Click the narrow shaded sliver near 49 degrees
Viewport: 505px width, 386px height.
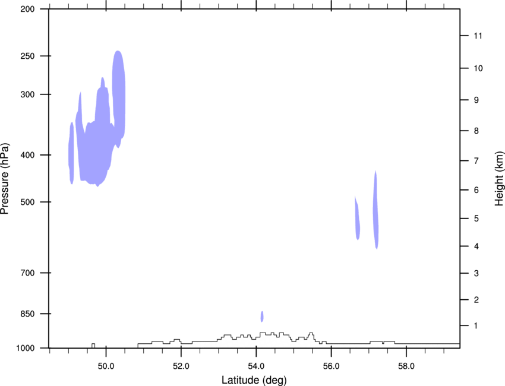click(71, 153)
